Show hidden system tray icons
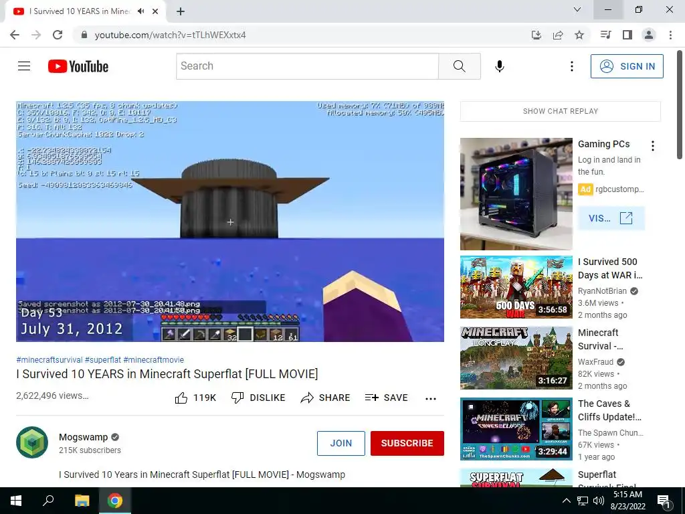Viewport: 685px width, 514px height. 566,501
